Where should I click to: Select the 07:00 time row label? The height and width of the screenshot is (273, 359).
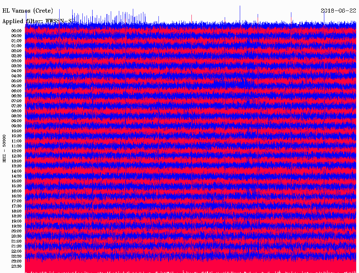[x=16, y=101]
